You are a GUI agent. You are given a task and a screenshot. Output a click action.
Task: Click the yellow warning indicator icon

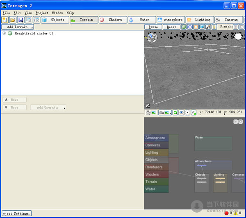236,213
